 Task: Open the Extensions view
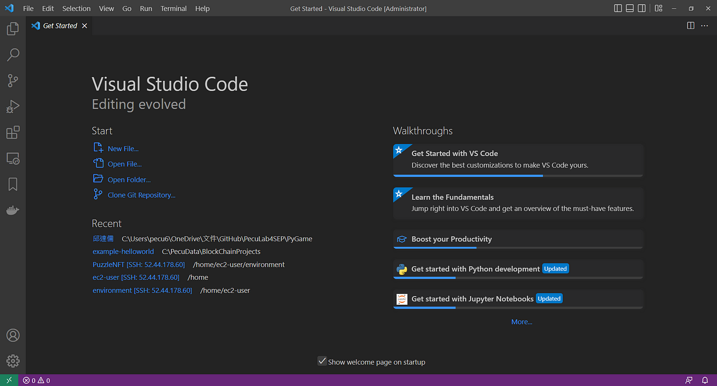coord(13,132)
